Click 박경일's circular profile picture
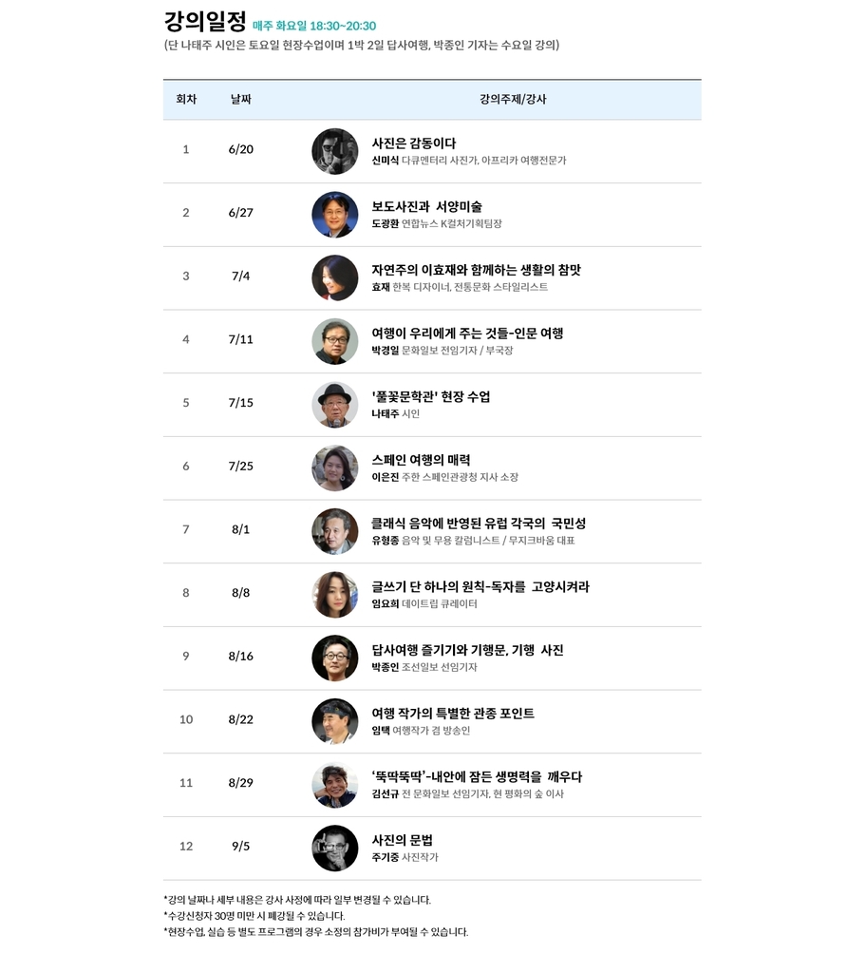This screenshot has width=866, height=973. 334,341
